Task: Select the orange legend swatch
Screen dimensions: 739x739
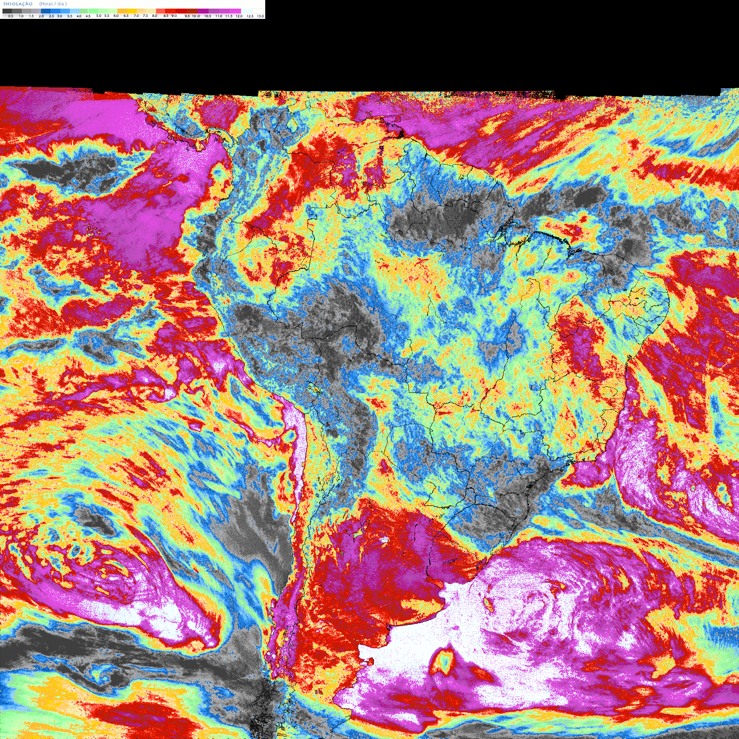Action: (122, 11)
